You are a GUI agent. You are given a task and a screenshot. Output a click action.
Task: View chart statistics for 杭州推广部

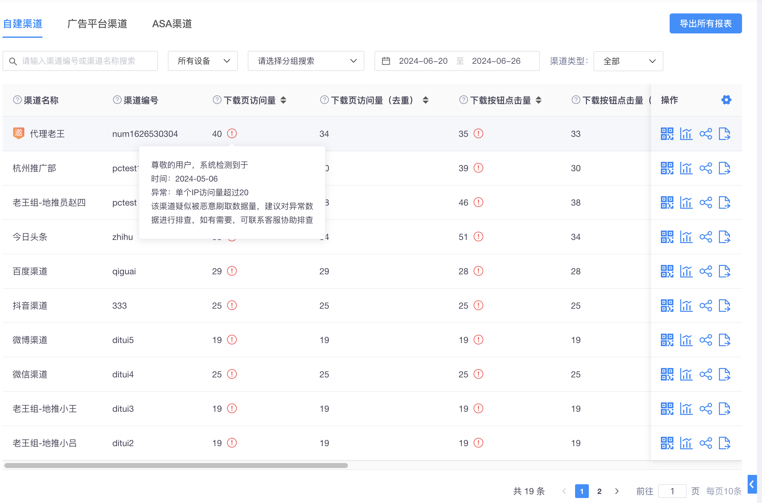(x=686, y=168)
